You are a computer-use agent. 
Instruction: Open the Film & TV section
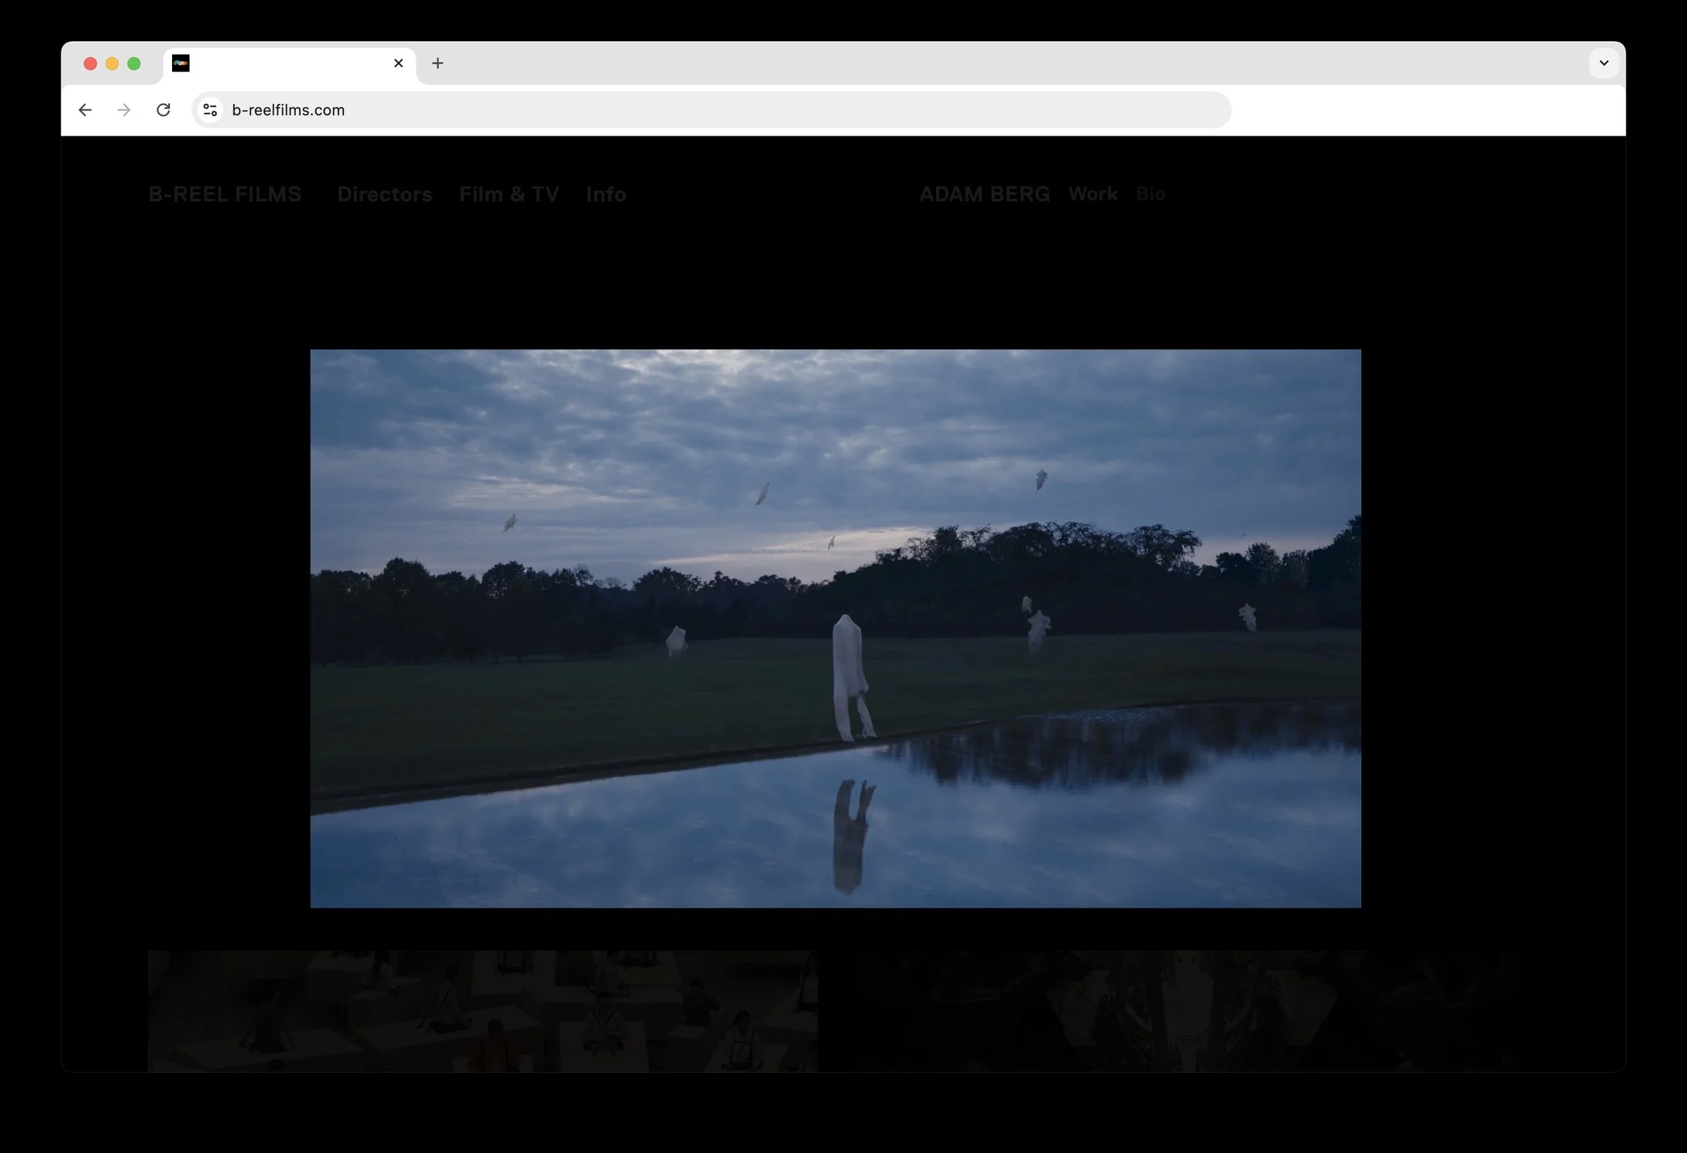[509, 194]
